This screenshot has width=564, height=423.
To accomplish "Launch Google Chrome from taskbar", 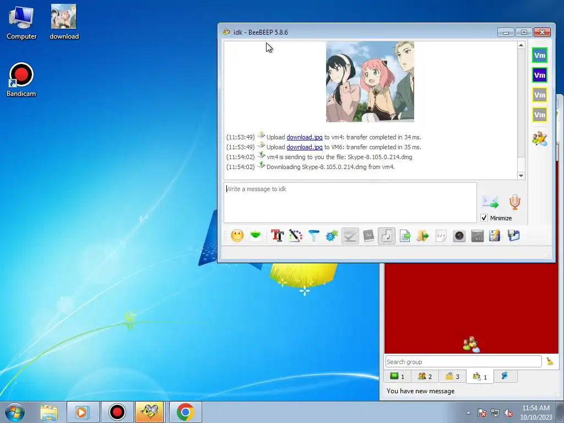I will pyautogui.click(x=185, y=412).
